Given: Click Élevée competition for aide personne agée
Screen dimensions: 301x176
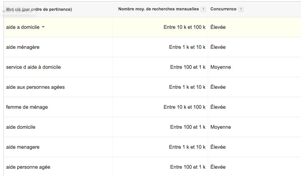Looking at the screenshot, I should tap(218, 167).
